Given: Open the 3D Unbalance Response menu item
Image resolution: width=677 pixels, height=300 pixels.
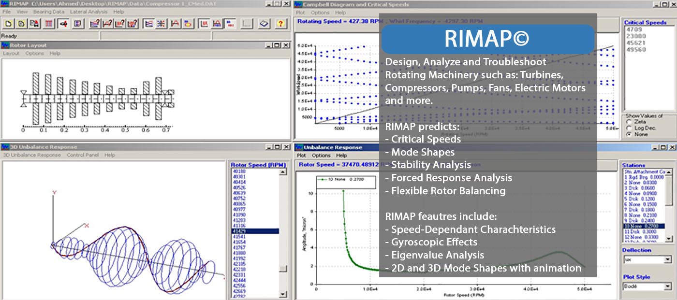Looking at the screenshot, I should tap(32, 155).
